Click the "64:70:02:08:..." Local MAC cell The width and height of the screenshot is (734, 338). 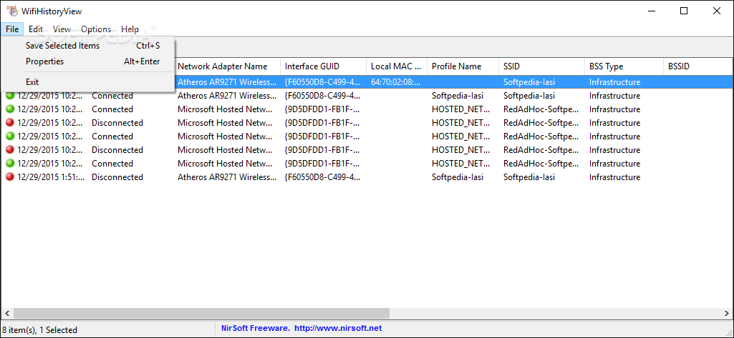(x=395, y=82)
